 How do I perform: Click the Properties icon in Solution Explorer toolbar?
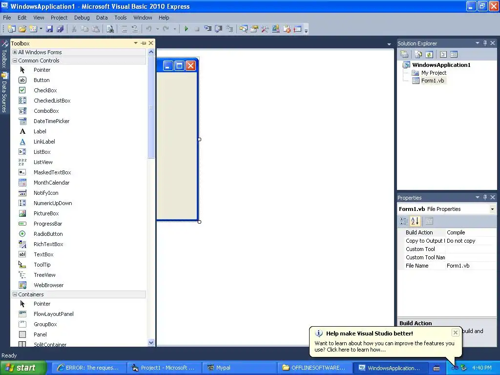click(404, 54)
